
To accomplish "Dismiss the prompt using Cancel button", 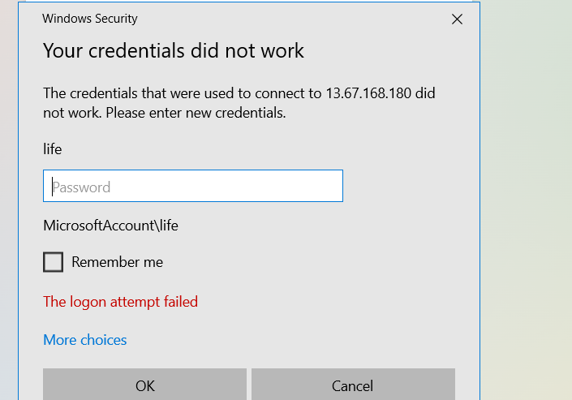I will pos(353,385).
